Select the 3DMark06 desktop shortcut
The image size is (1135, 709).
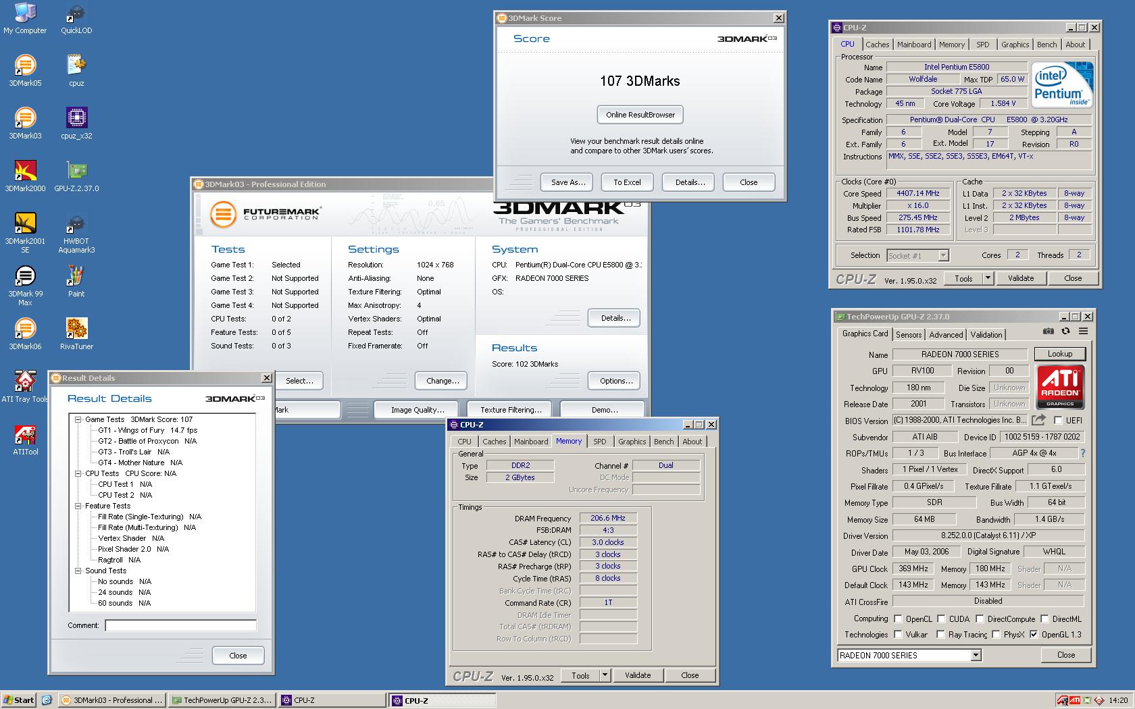tap(25, 334)
